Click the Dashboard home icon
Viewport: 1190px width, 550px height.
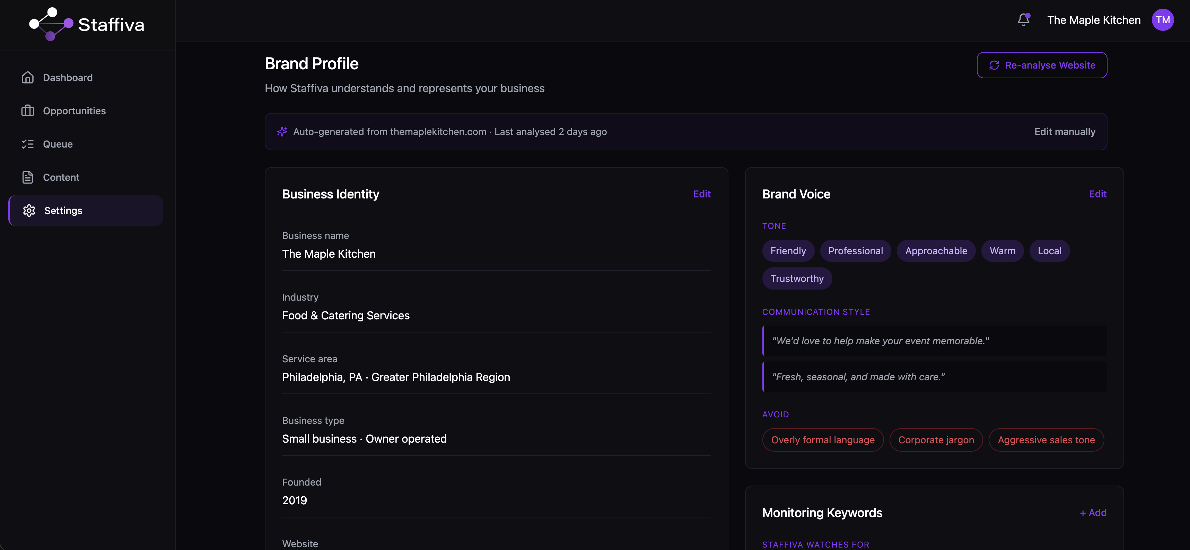[28, 78]
